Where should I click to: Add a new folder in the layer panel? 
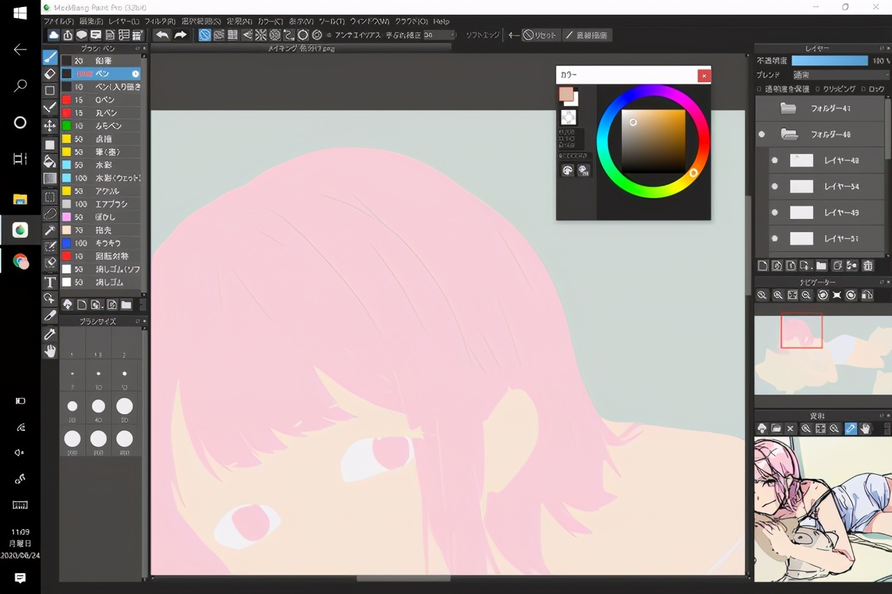pyautogui.click(x=821, y=266)
